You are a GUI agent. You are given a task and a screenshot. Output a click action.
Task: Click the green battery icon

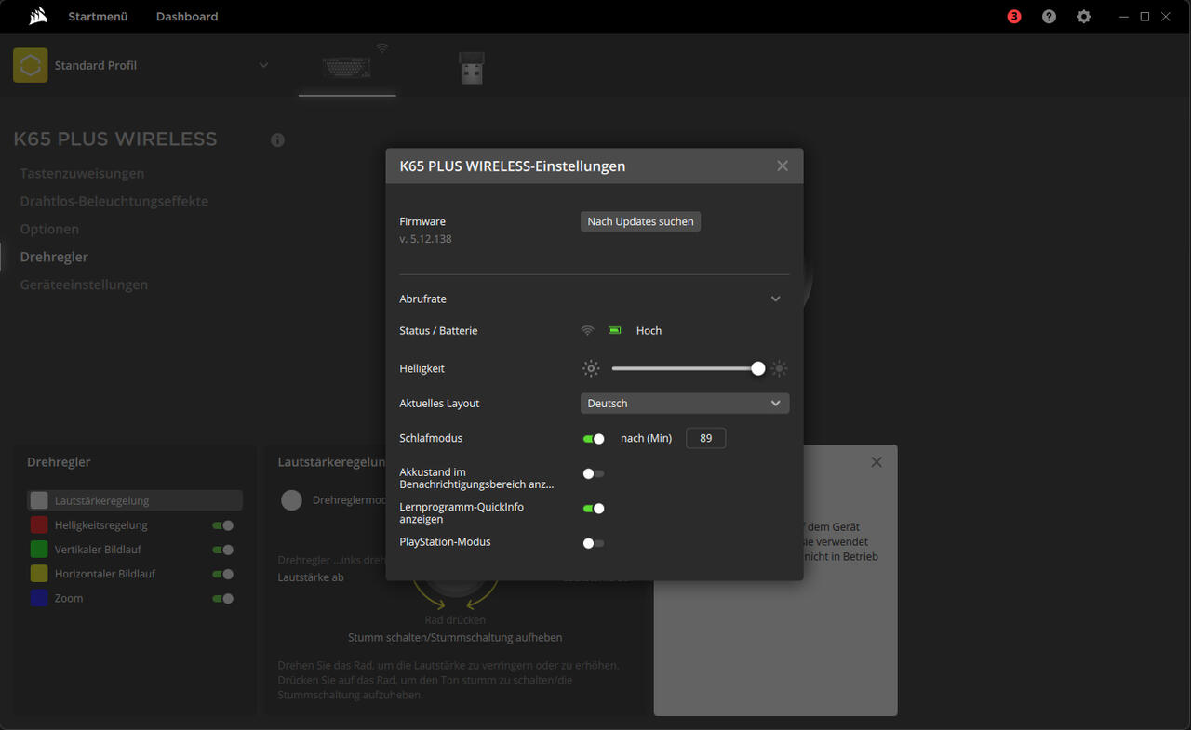[x=615, y=330]
